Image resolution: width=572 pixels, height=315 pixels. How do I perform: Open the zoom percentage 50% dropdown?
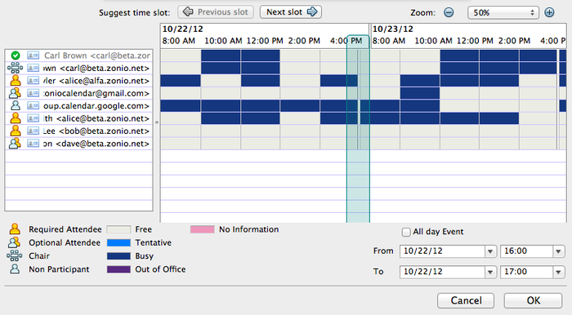click(x=503, y=13)
